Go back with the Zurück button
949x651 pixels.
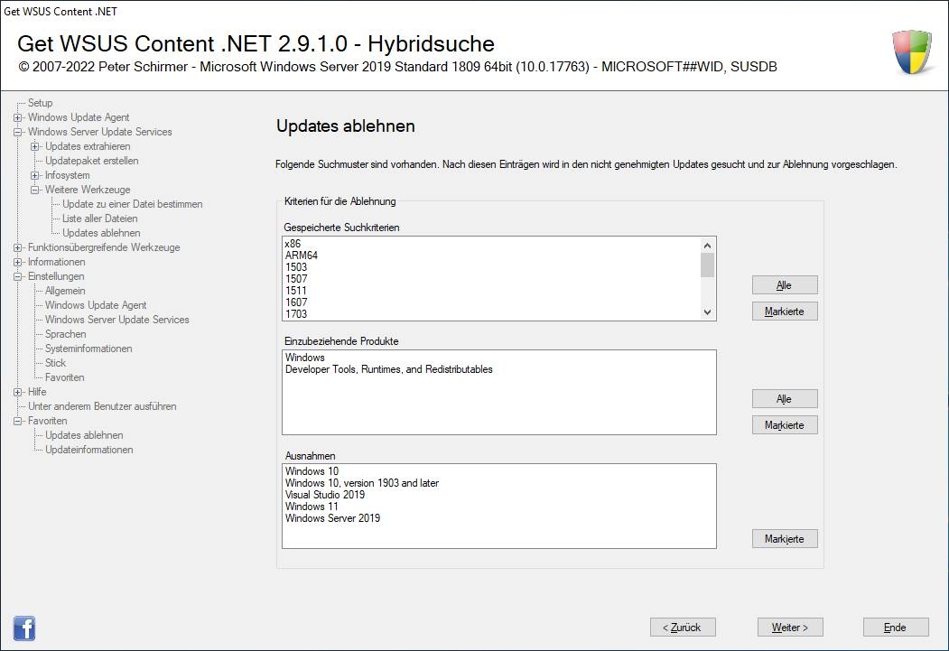pos(683,628)
